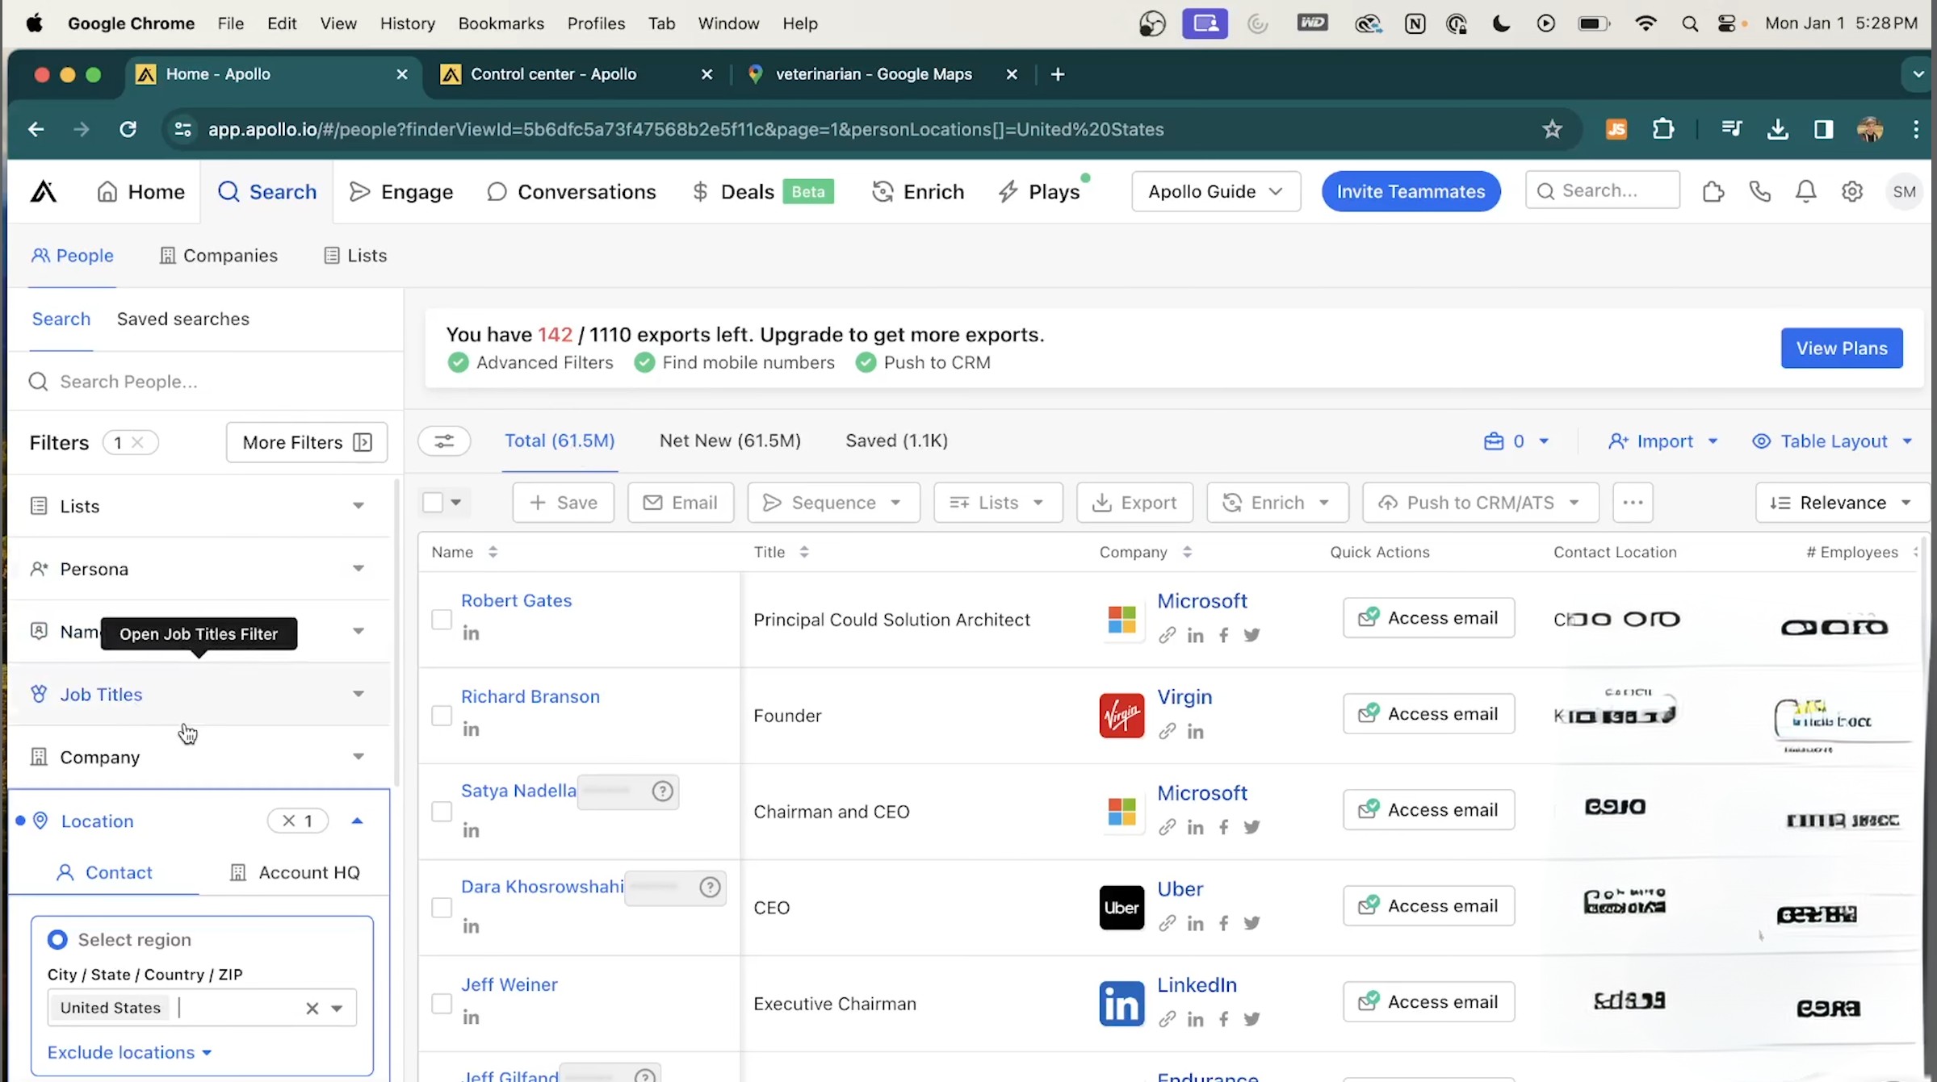Open Virgin website link icon
This screenshot has width=1937, height=1082.
[1167, 731]
